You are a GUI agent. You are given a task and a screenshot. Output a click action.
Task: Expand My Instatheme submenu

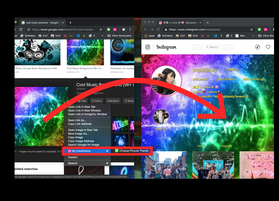click(87, 151)
